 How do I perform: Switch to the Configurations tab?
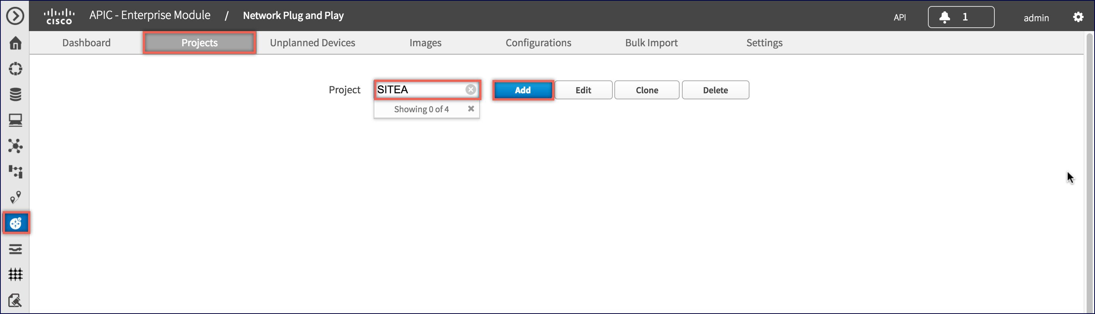click(x=538, y=42)
